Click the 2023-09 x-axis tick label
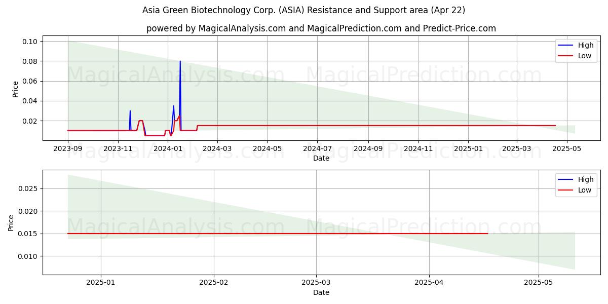Image resolution: width=608 pixels, height=304 pixels. 68,149
